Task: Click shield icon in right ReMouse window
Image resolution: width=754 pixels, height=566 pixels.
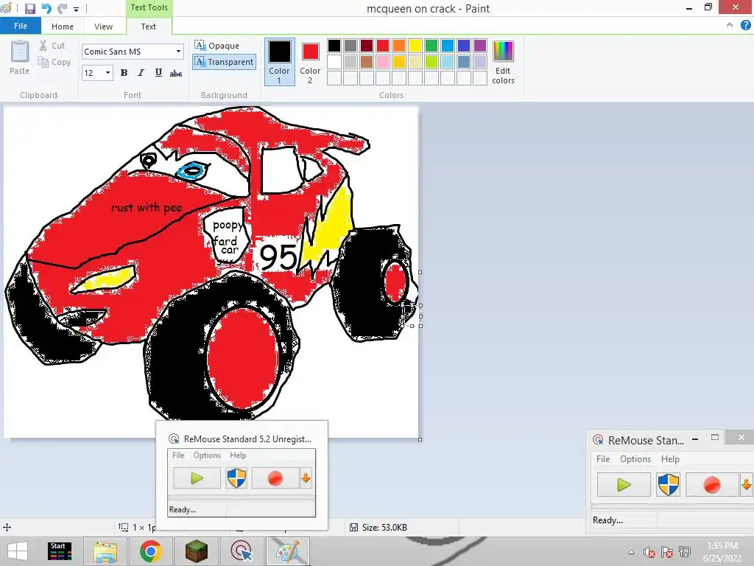Action: click(668, 485)
